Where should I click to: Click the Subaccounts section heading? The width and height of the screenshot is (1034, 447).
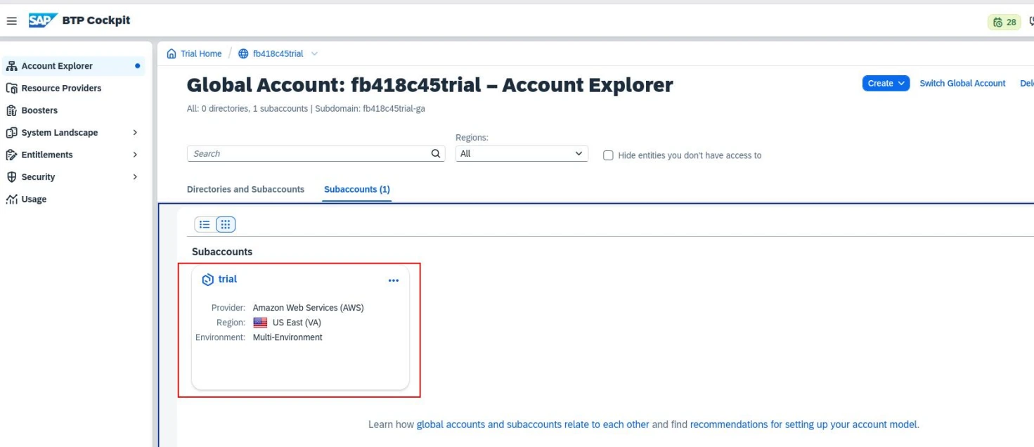click(222, 252)
